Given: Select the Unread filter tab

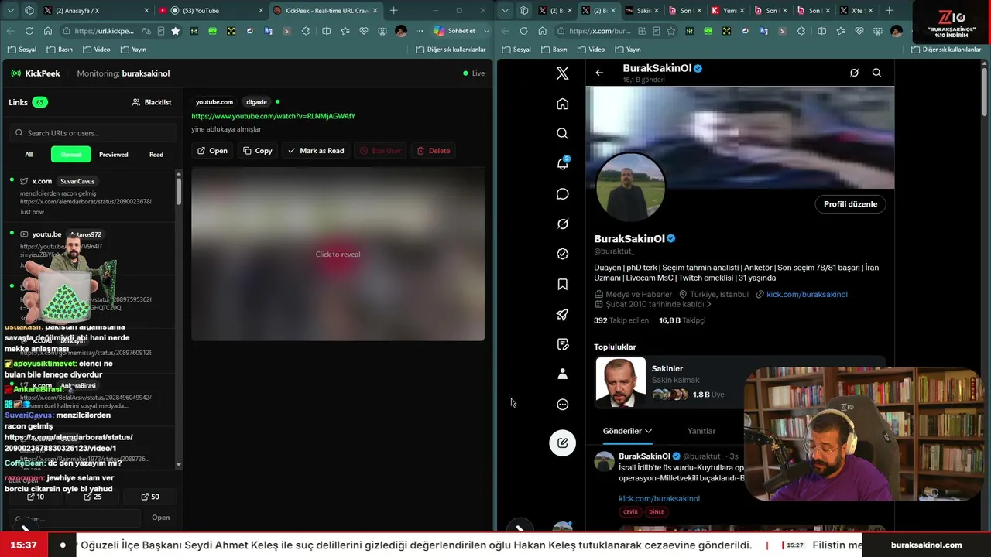Looking at the screenshot, I should (x=71, y=155).
